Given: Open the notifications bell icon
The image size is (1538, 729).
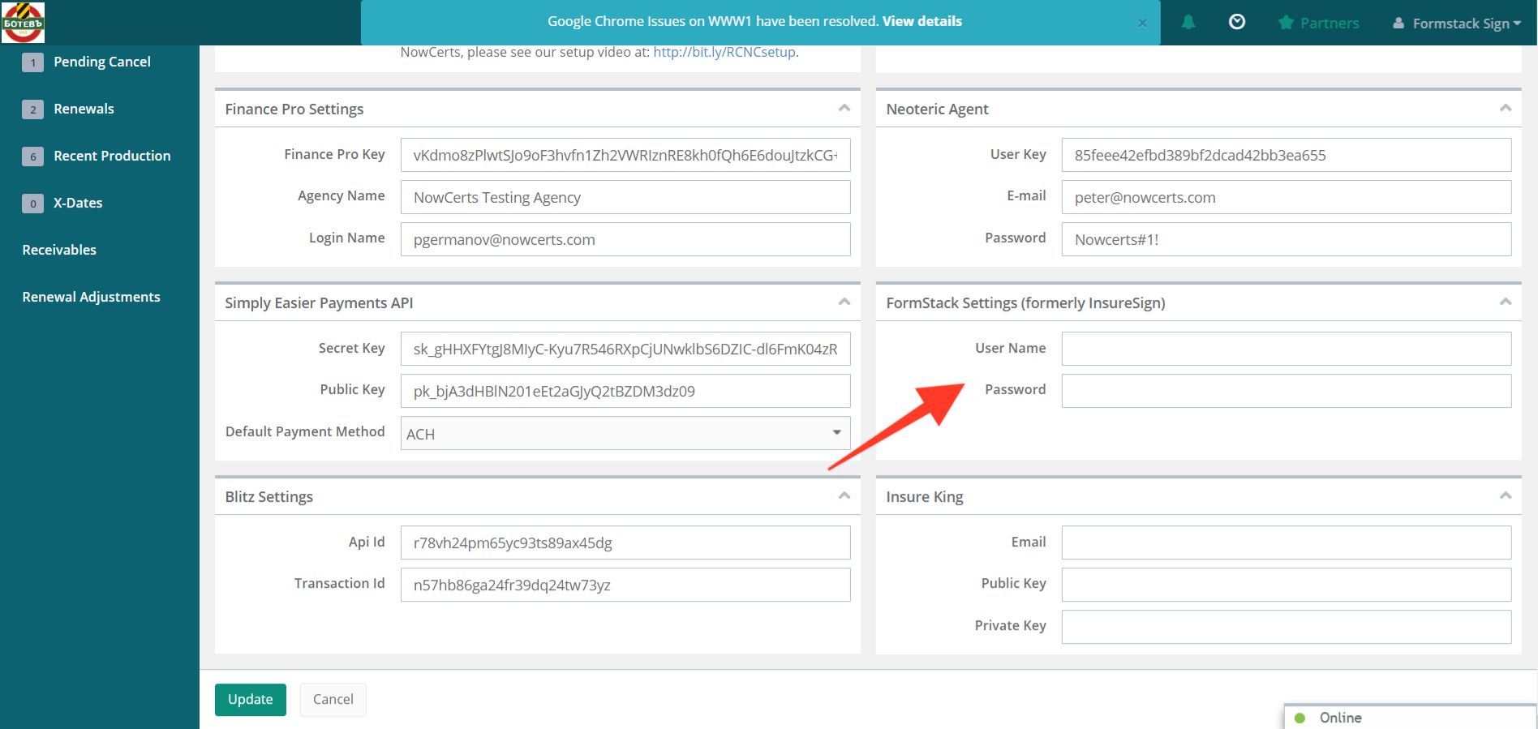Looking at the screenshot, I should pos(1188,22).
